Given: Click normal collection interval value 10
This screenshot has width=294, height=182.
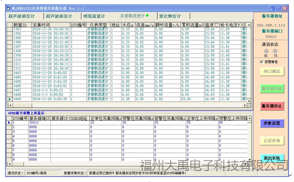Looking at the screenshot, I should pyautogui.click(x=105, y=123).
